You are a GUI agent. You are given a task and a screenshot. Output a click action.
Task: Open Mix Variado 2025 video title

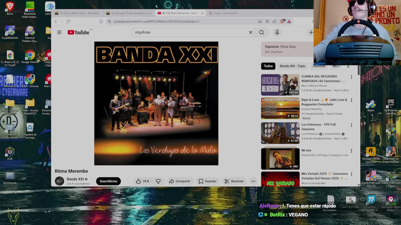325,176
